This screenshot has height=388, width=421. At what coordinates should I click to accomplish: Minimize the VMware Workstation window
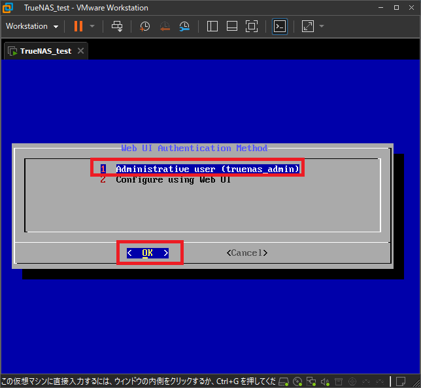[380, 7]
